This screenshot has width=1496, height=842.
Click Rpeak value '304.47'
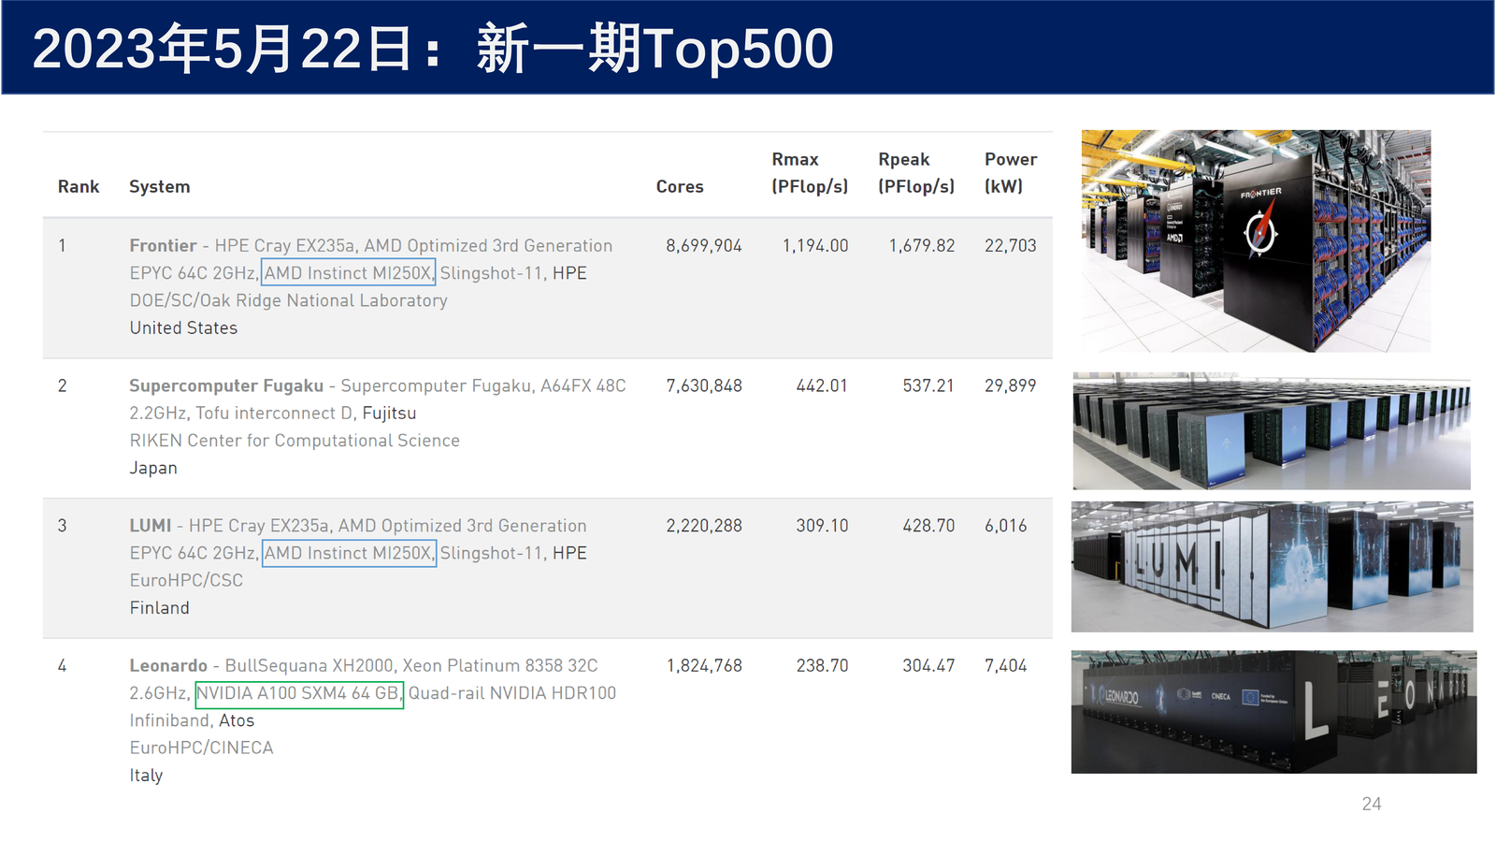[928, 666]
